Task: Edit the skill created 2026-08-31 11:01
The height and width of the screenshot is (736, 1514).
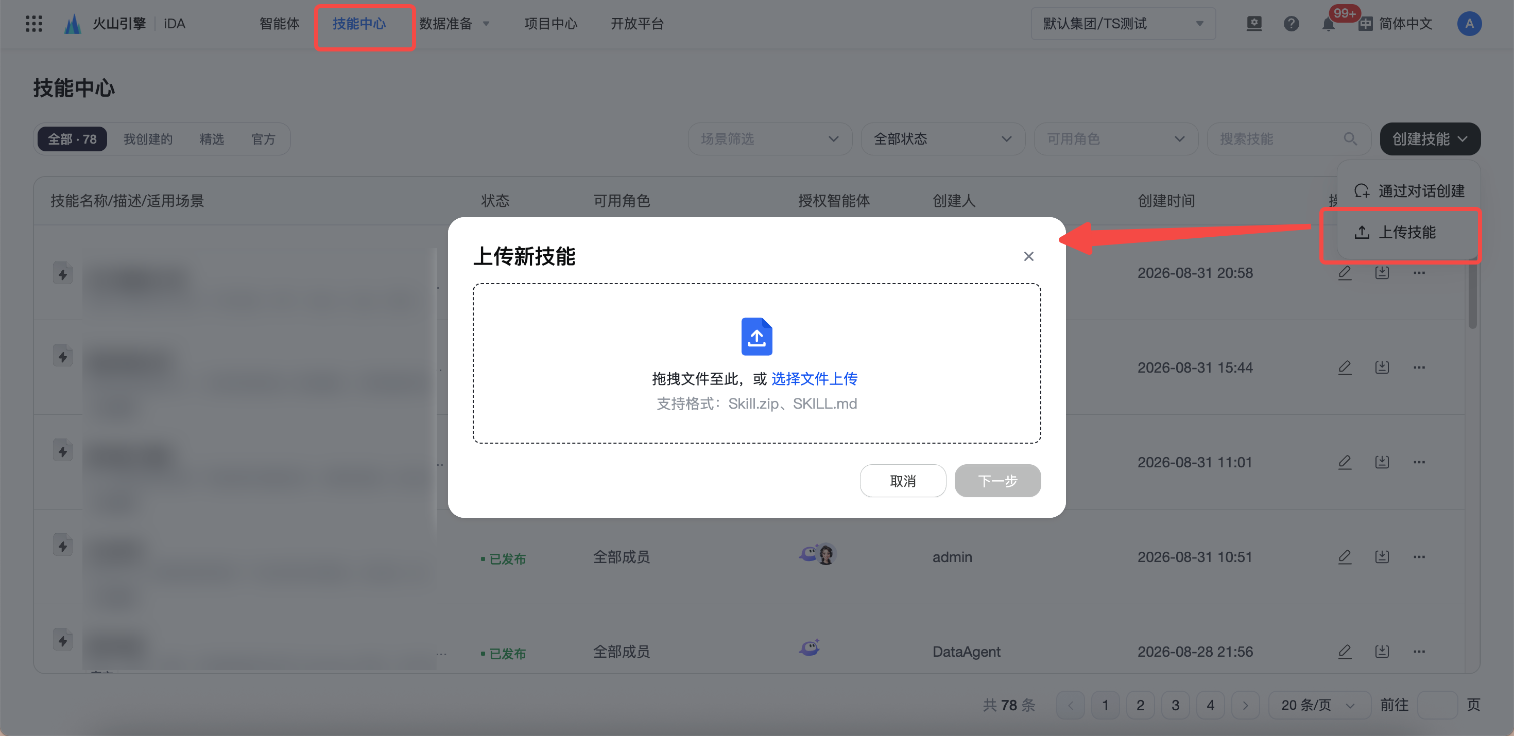Action: point(1344,462)
